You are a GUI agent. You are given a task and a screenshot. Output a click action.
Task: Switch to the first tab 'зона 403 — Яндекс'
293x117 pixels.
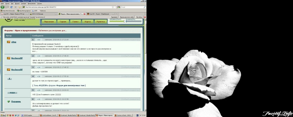tap(14, 14)
